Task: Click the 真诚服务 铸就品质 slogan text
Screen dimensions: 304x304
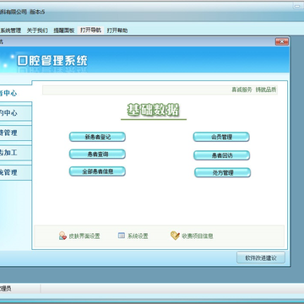Action: 254,90
